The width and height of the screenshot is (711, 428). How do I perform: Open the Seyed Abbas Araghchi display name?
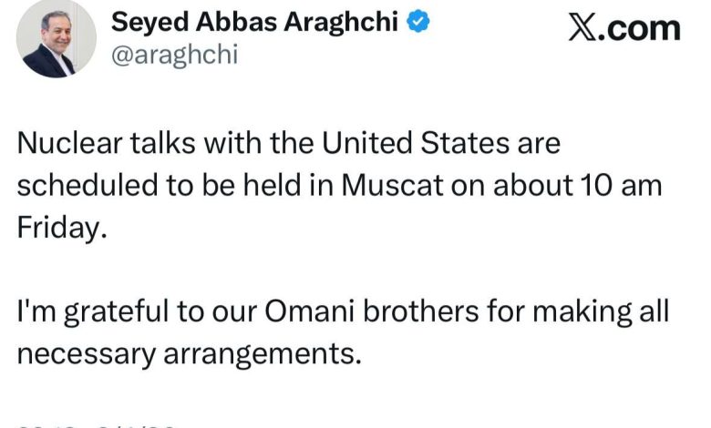[254, 22]
